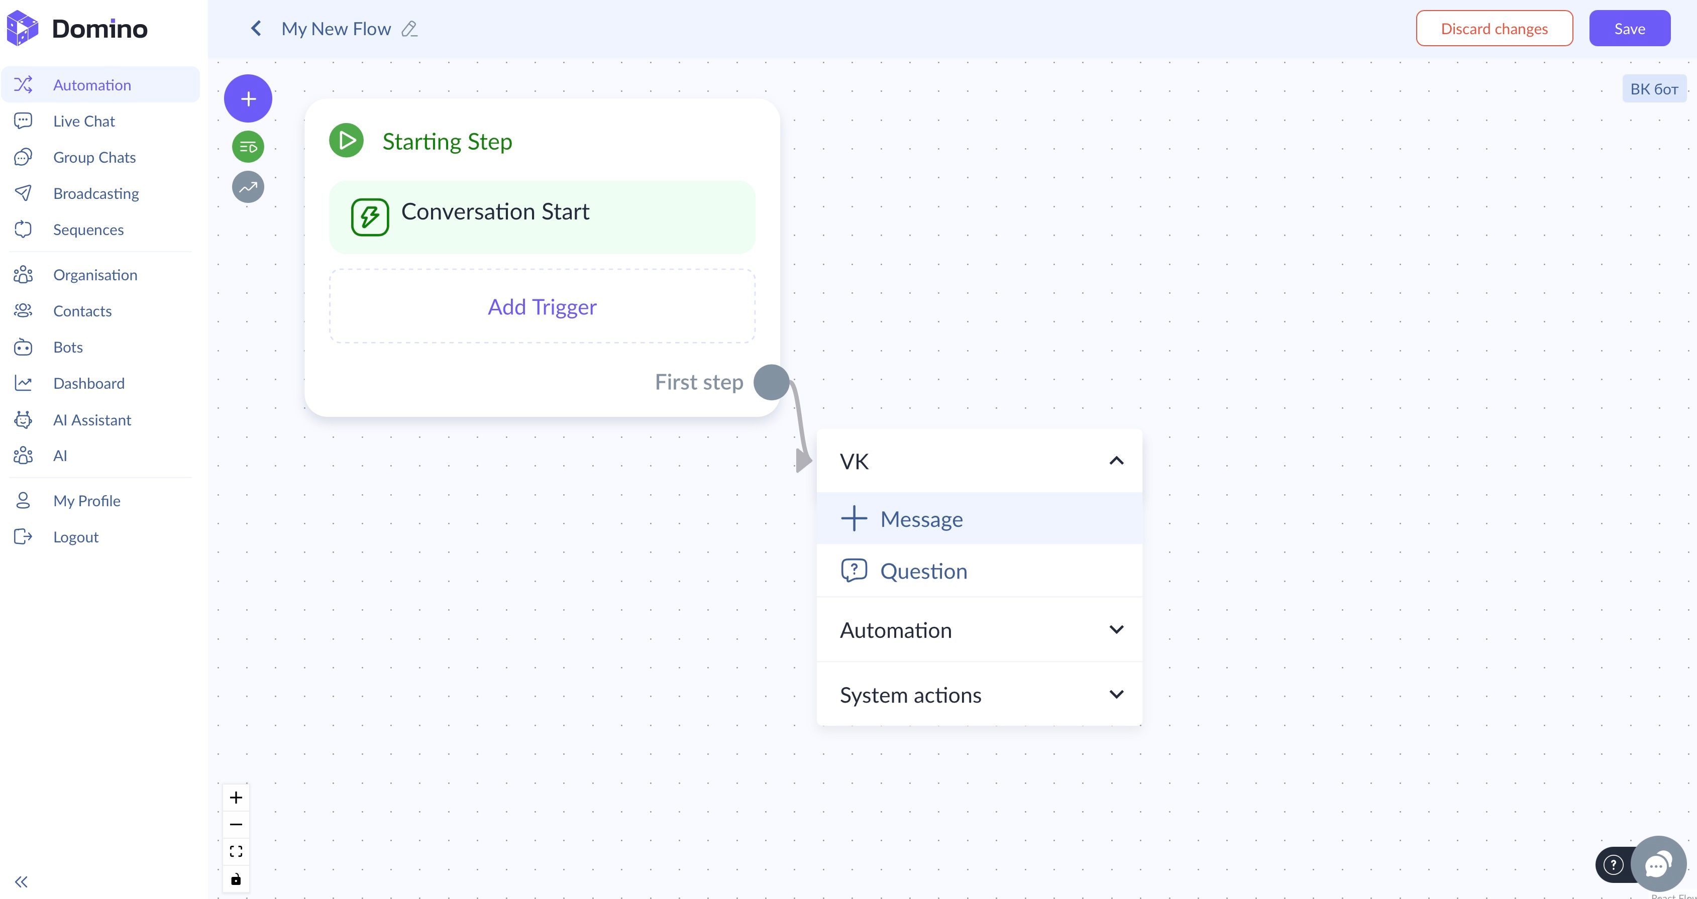Toggle the canvas lock icon
This screenshot has height=899, width=1697.
point(236,879)
